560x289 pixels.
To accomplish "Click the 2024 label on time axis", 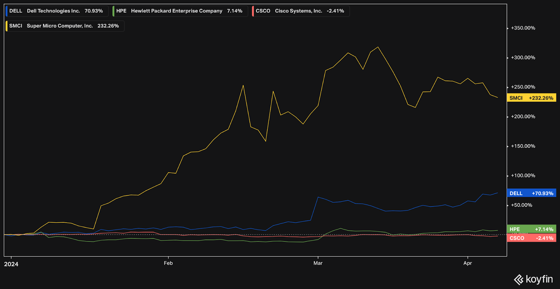I will coord(11,264).
